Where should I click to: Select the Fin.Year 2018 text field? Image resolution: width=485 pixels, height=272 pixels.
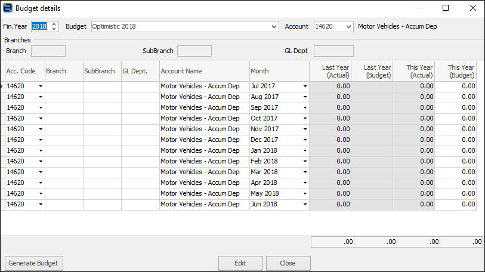39,27
